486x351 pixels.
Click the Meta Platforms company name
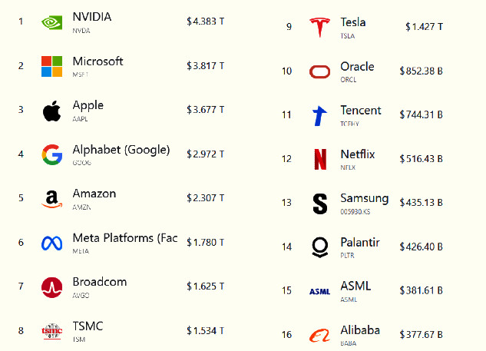124,238
